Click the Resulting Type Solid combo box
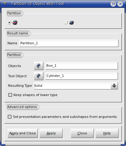This screenshot has width=126, height=146. pyautogui.click(x=76, y=86)
